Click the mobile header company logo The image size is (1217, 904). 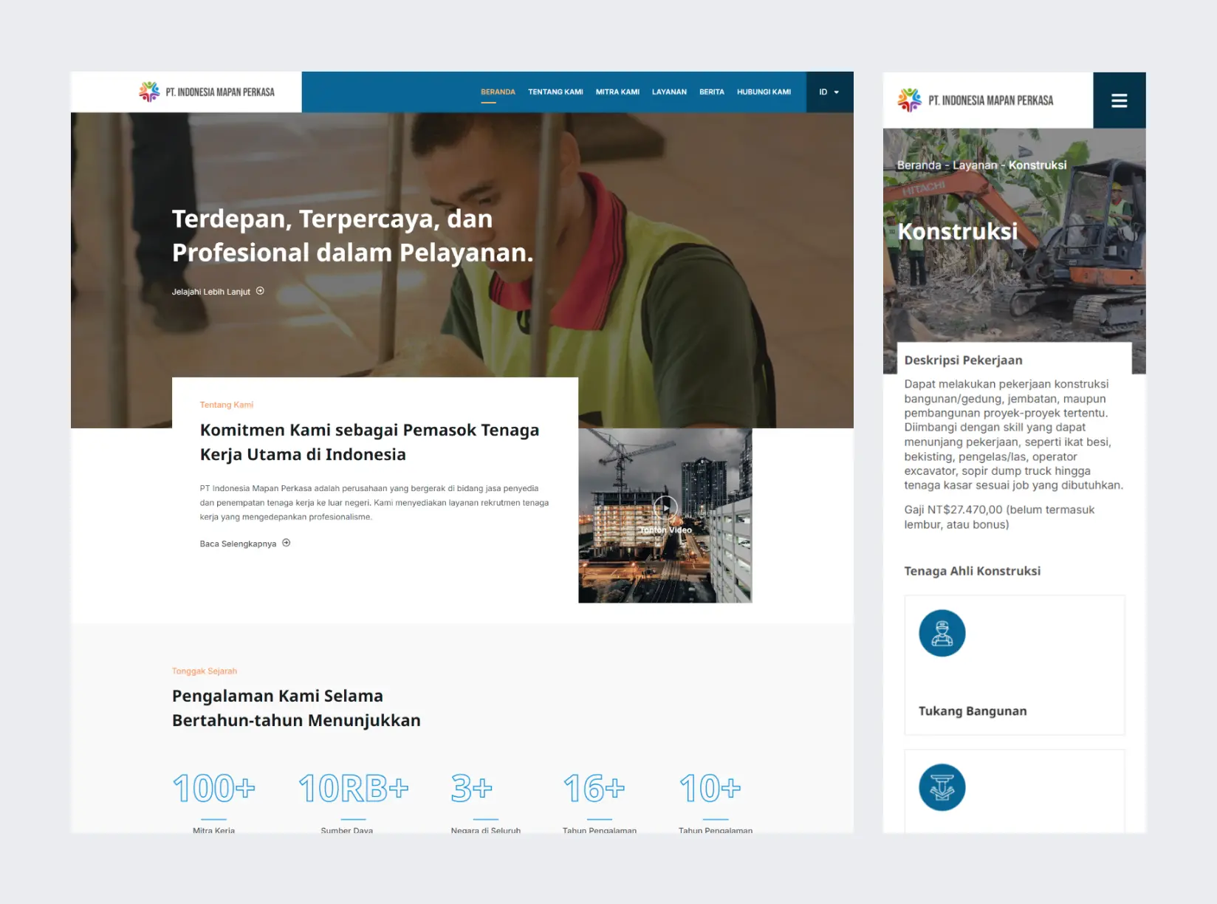pyautogui.click(x=976, y=100)
